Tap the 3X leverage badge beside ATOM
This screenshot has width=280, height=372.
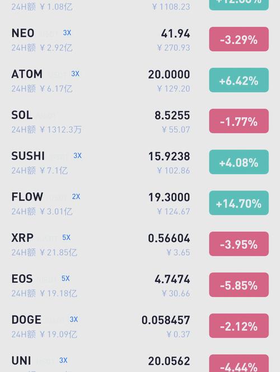(x=76, y=74)
